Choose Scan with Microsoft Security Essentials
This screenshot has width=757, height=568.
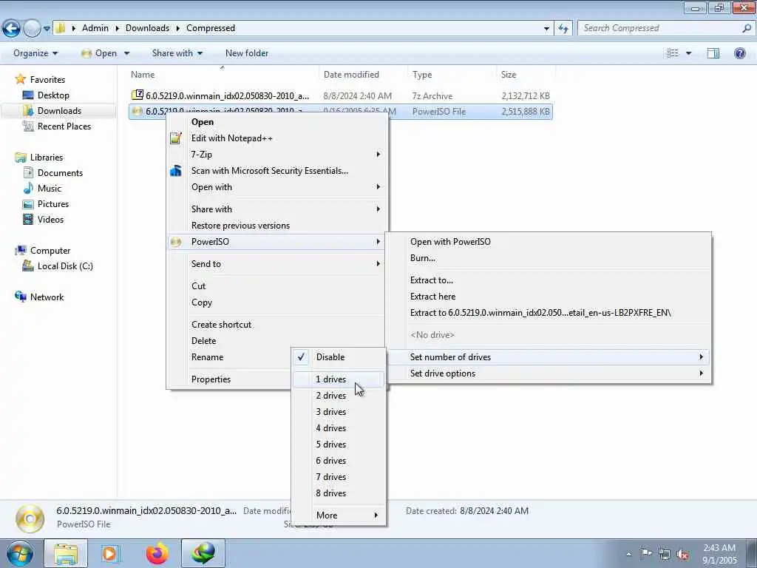tap(277, 171)
